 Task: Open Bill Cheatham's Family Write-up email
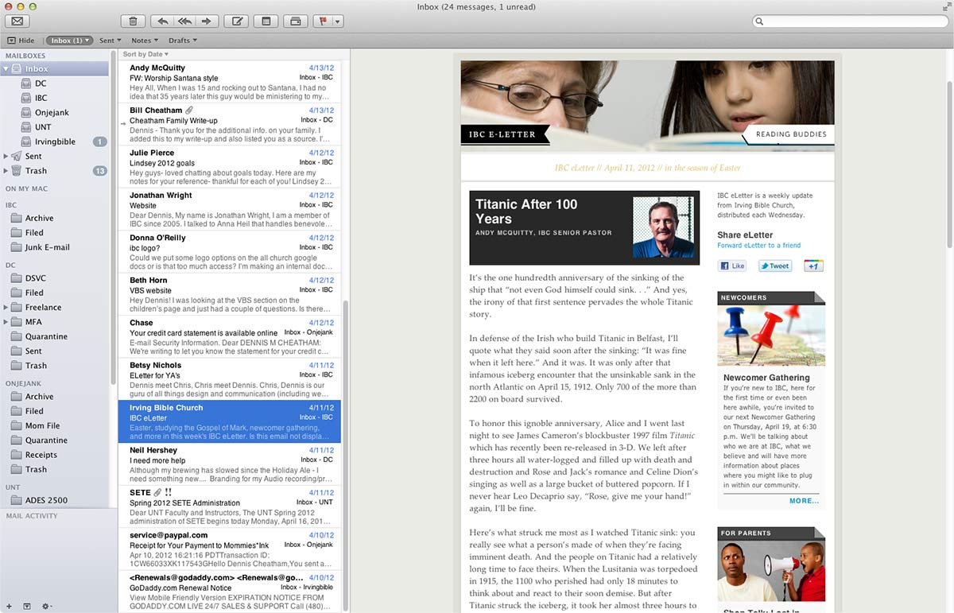[230, 125]
